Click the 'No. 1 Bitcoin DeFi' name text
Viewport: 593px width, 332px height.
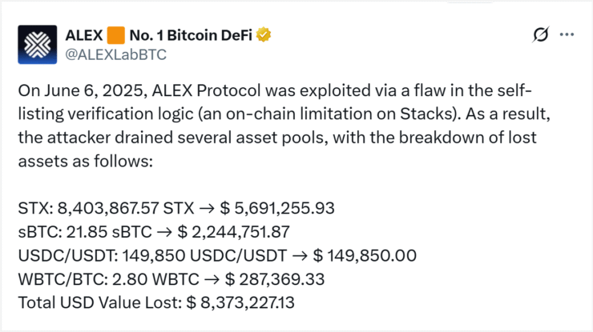pos(191,35)
